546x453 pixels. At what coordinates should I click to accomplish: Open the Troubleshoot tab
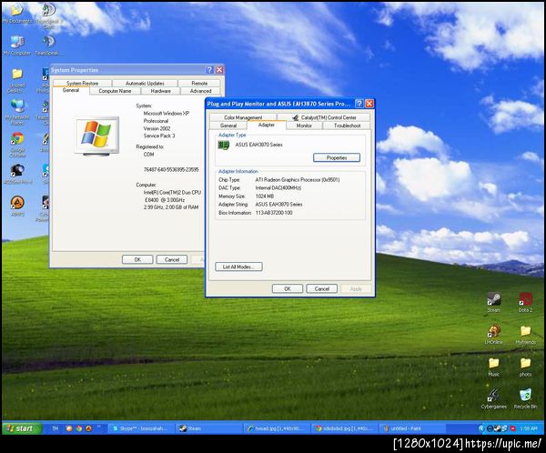tap(348, 126)
